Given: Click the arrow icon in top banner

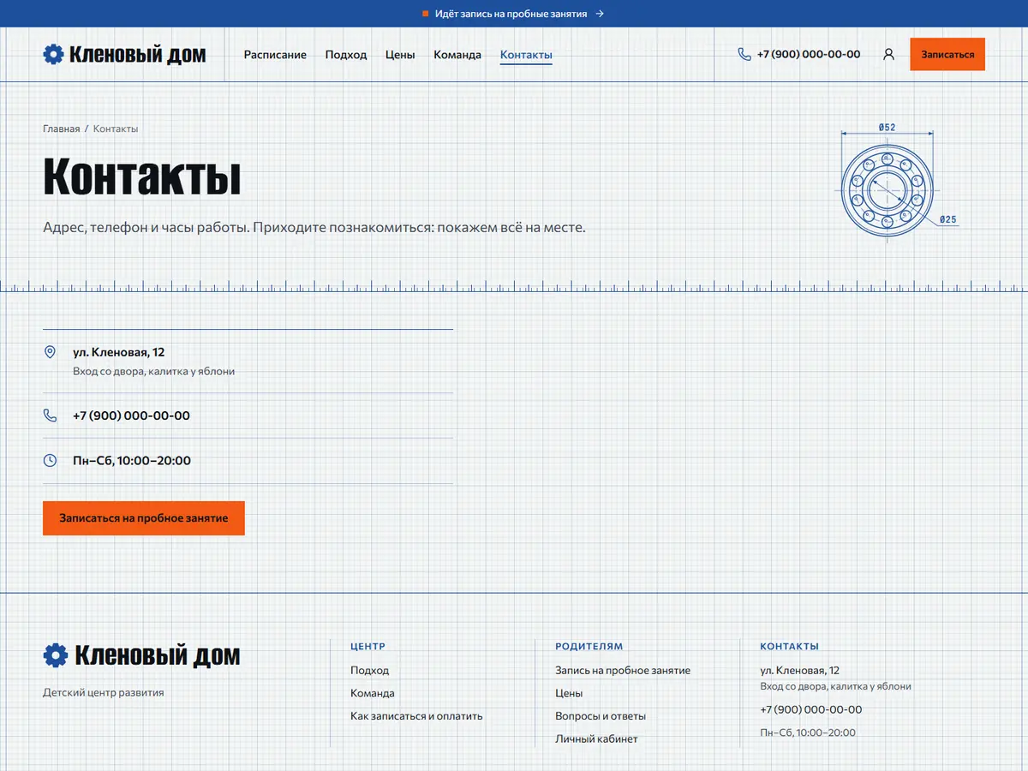Looking at the screenshot, I should tap(600, 14).
